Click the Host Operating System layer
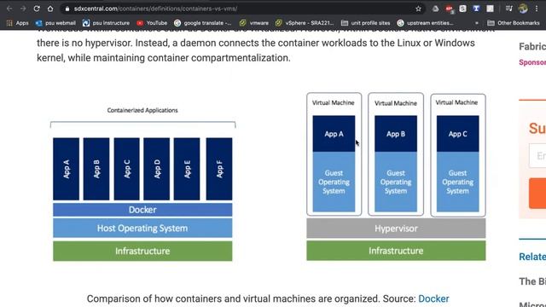 click(142, 228)
